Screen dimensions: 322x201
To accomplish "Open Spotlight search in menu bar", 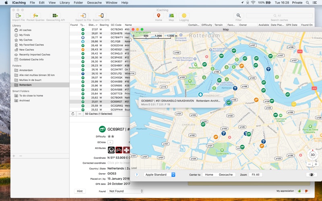I will [x=308, y=3].
